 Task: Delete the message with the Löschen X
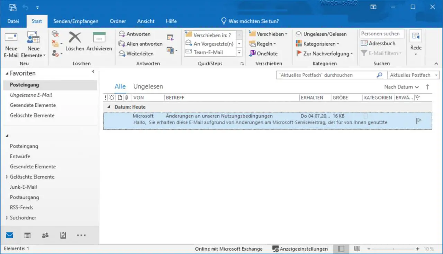tap(75, 41)
